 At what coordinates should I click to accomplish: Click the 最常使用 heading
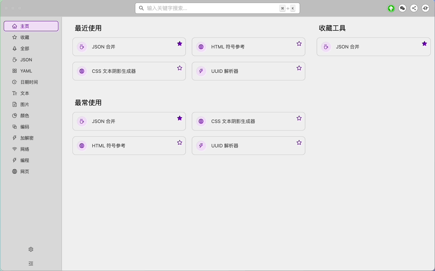(x=88, y=103)
